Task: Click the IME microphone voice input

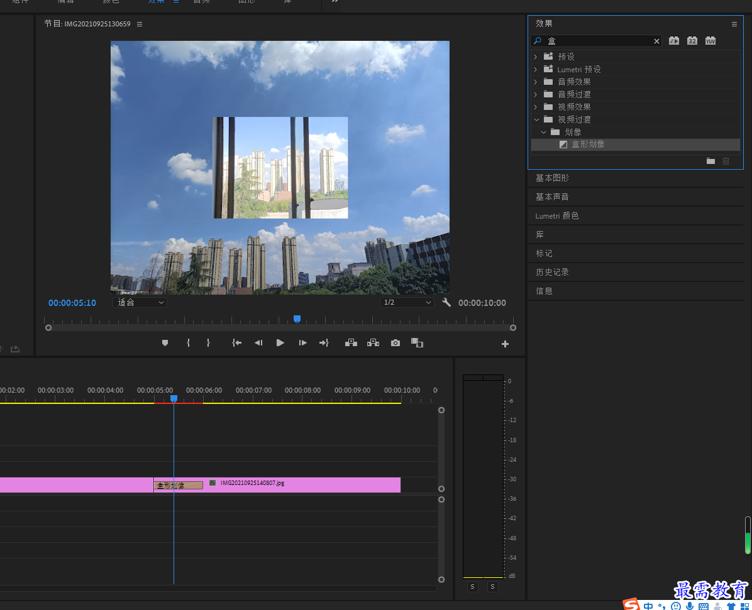Action: point(690,606)
